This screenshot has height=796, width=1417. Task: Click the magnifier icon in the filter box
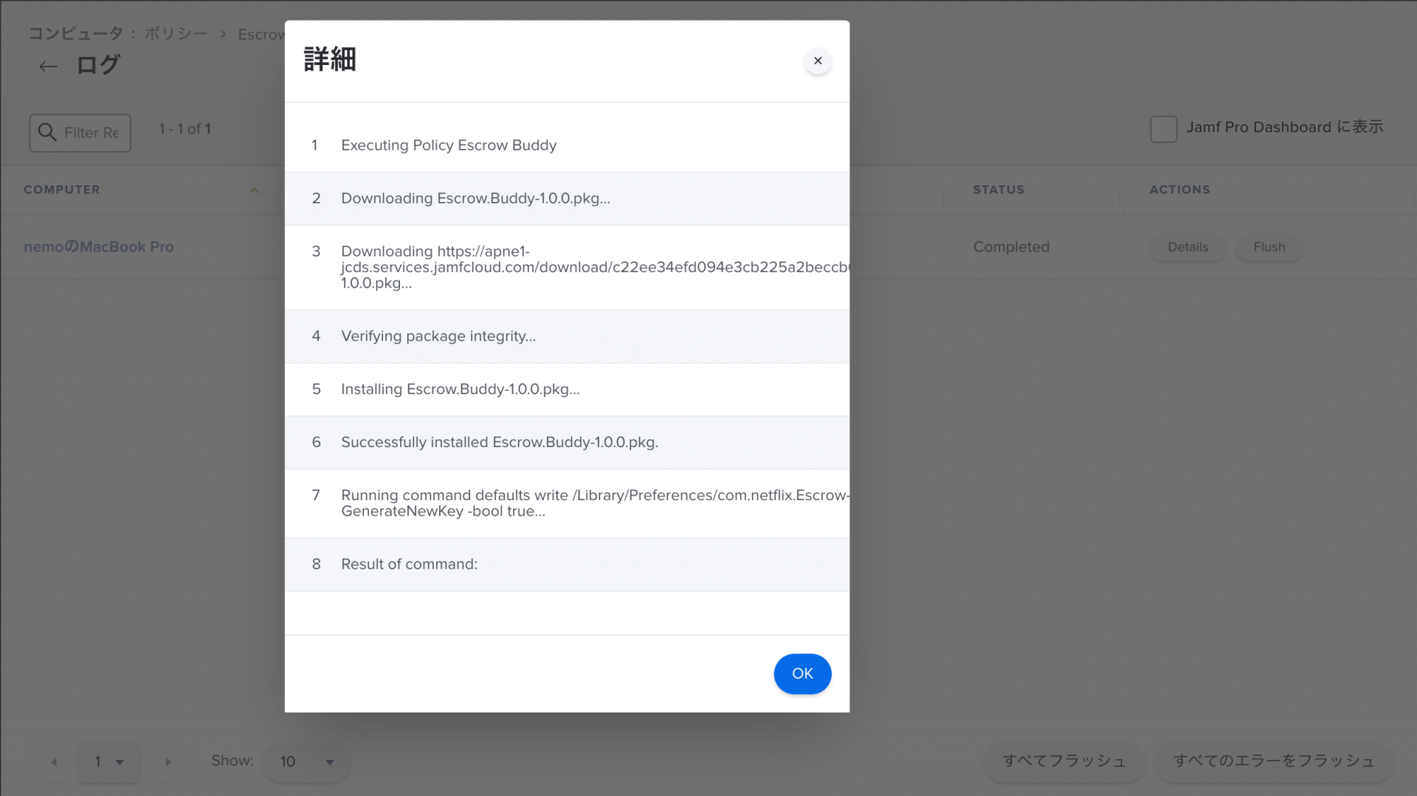click(x=46, y=133)
